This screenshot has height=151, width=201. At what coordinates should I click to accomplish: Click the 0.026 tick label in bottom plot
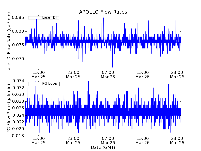[18, 108]
